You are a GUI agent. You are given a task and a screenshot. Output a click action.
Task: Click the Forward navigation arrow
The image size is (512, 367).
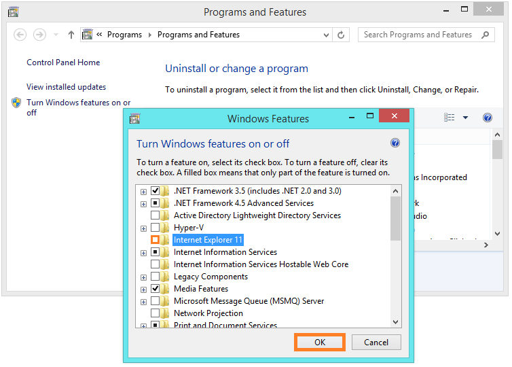[39, 35]
